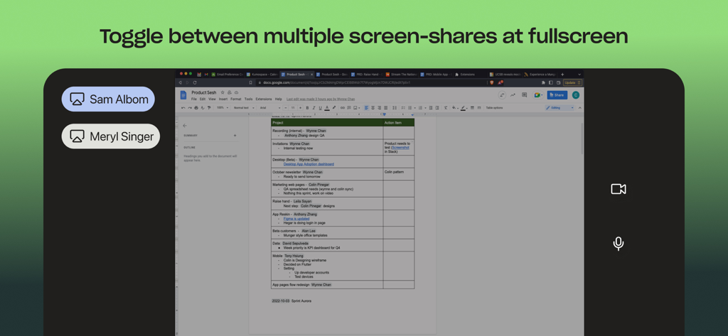The width and height of the screenshot is (728, 336).
Task: Open the File menu
Action: coord(194,99)
